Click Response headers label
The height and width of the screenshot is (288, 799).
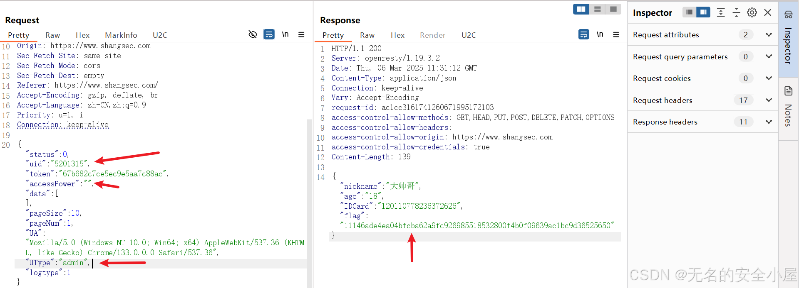tap(665, 122)
